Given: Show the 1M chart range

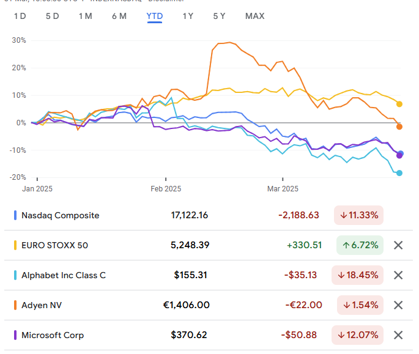Looking at the screenshot, I should click(x=86, y=16).
